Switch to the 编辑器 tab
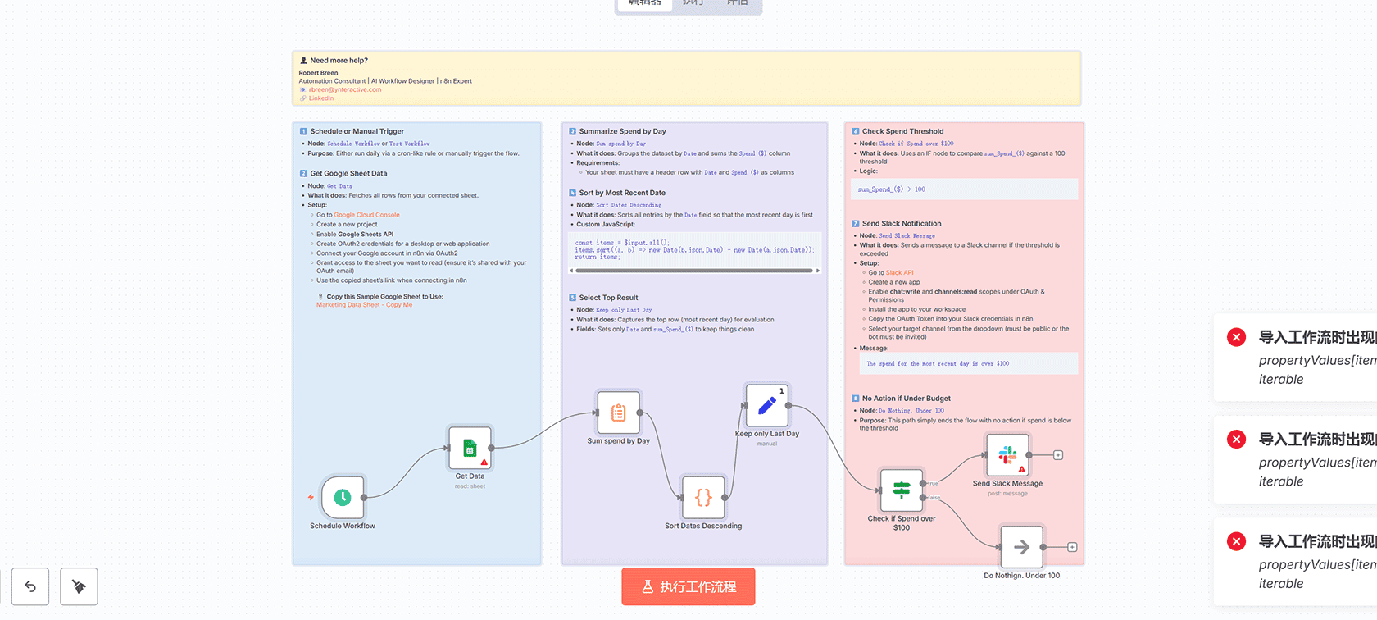Viewport: 1377px width, 620px height. tap(644, 3)
